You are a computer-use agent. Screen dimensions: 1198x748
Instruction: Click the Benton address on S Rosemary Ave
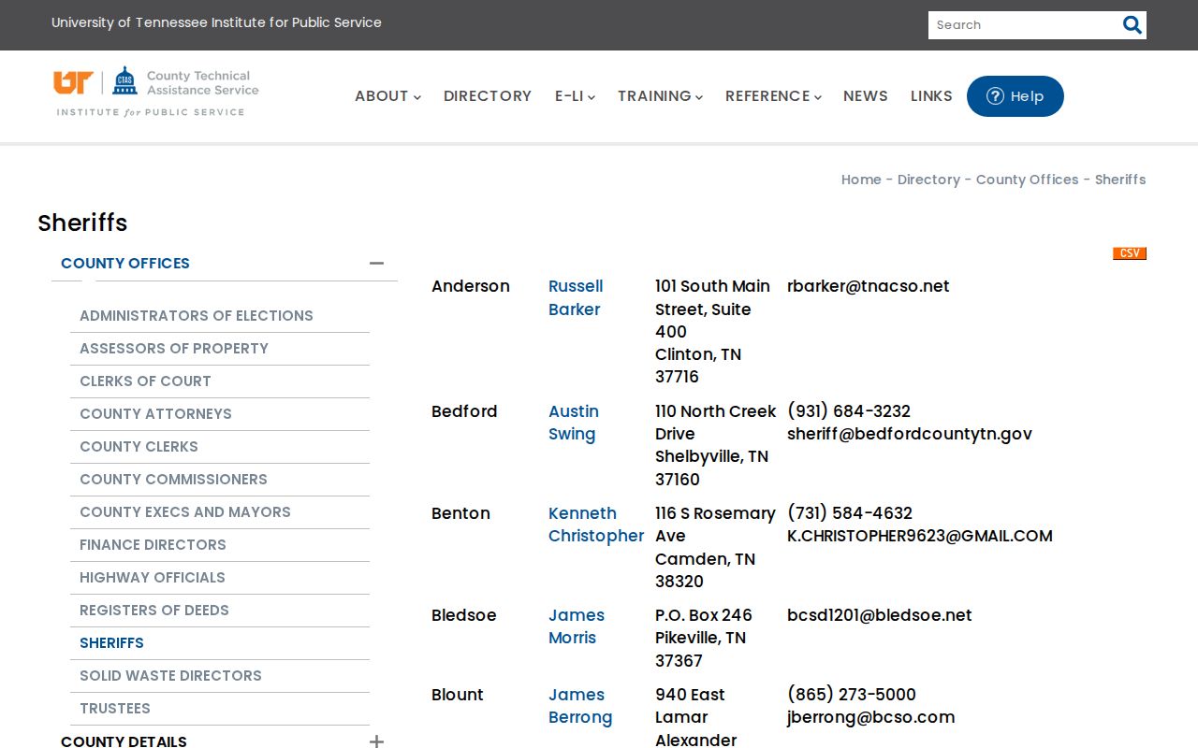(715, 547)
